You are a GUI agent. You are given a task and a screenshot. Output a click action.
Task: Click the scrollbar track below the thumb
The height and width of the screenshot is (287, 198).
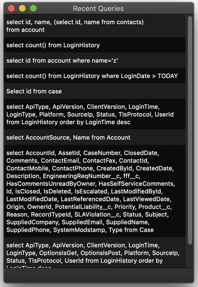[x=190, y=256]
